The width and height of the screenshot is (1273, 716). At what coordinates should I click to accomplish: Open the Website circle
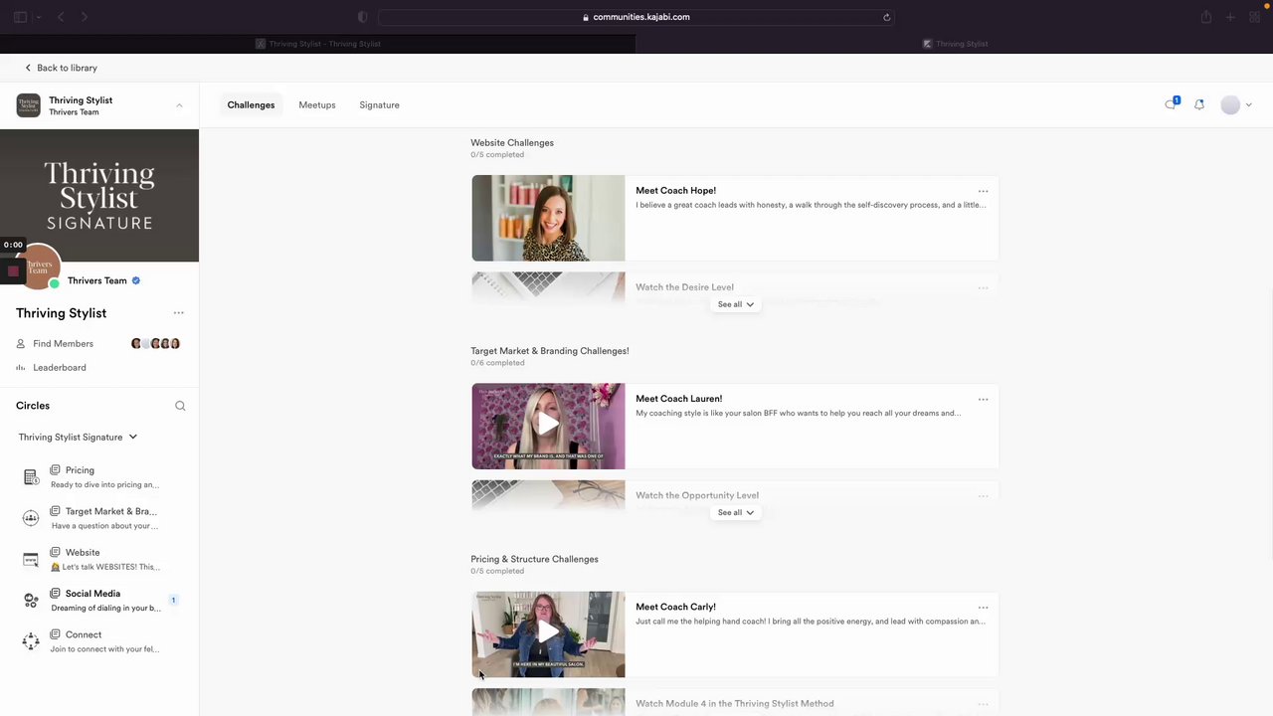click(x=99, y=560)
